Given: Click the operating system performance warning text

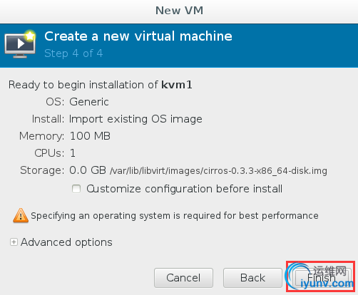Looking at the screenshot, I should coord(175,216).
